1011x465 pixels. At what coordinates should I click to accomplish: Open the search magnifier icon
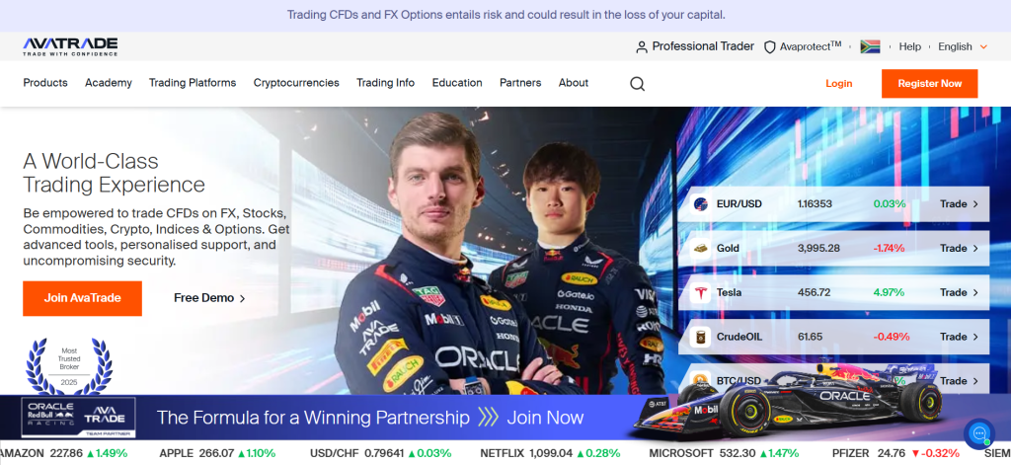[x=637, y=84]
